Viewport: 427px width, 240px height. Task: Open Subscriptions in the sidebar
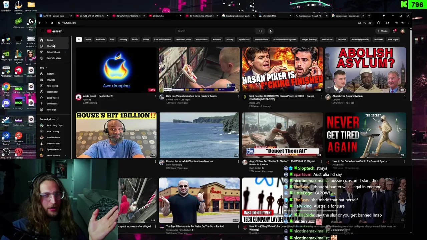[x=53, y=52]
